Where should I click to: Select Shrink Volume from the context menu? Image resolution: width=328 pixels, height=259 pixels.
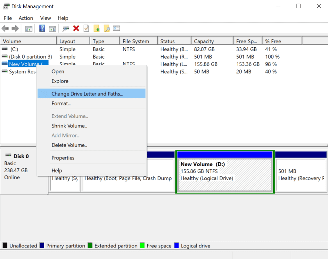click(70, 125)
